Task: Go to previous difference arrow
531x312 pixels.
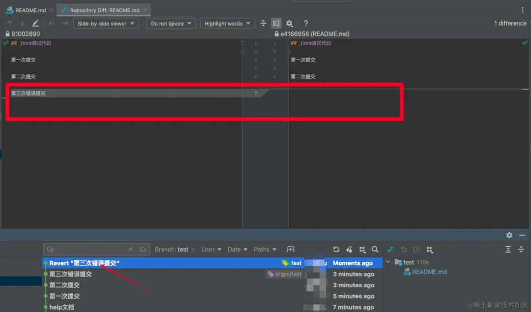Action: pyautogui.click(x=9, y=24)
